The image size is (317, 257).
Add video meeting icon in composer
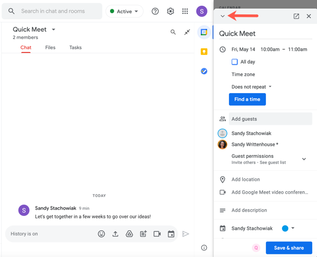[x=157, y=234]
